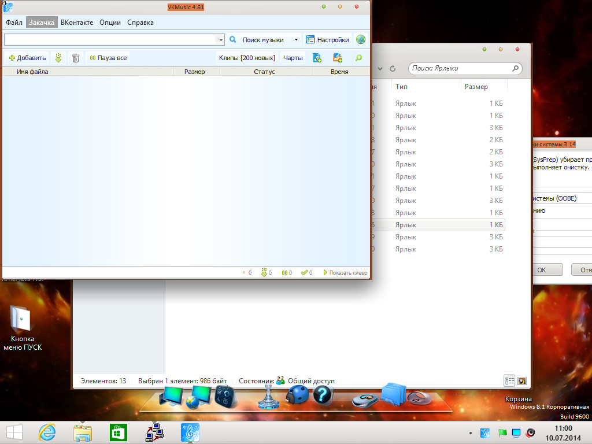Click the network monitor tray icon
Viewport: 592px width, 444px height.
tap(516, 432)
